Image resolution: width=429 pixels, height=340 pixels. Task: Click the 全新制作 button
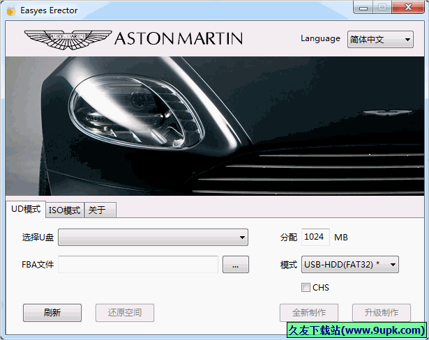(x=309, y=312)
